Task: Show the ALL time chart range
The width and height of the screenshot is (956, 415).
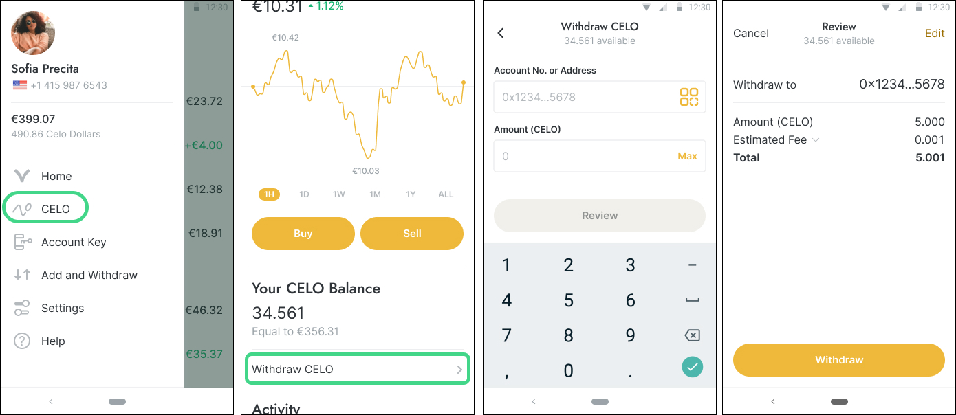Action: (446, 194)
